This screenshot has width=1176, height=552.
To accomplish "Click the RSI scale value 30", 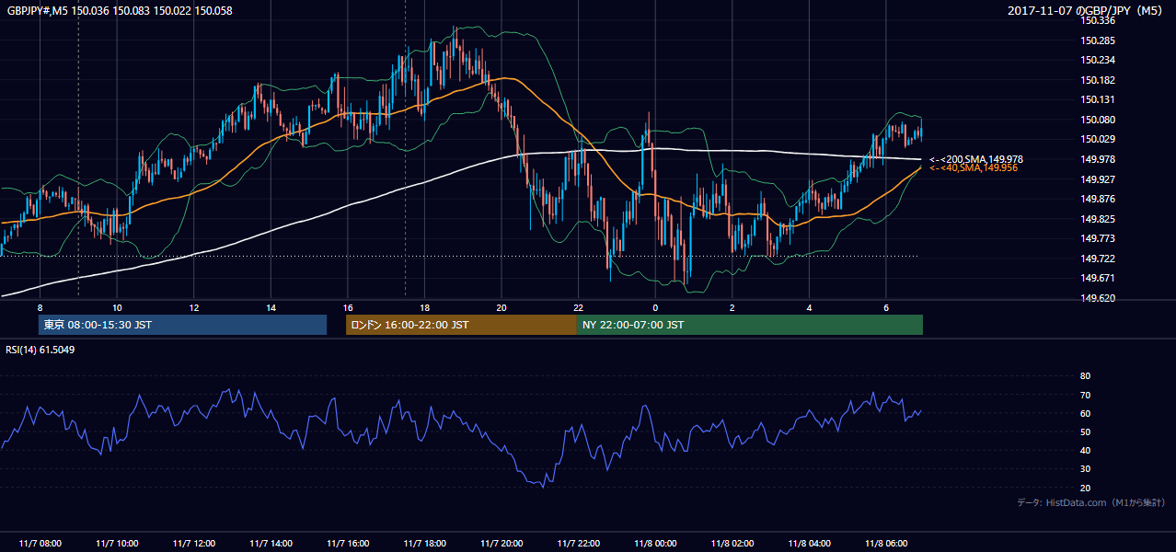I will (x=1085, y=469).
